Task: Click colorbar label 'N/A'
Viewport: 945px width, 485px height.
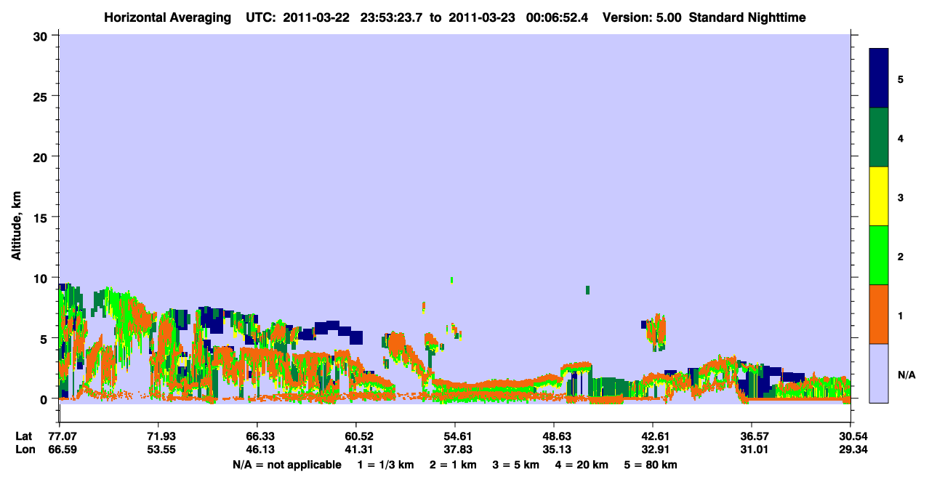Action: pos(906,374)
